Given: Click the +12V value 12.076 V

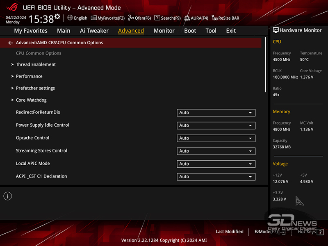Looking at the screenshot, I should 280,182.
